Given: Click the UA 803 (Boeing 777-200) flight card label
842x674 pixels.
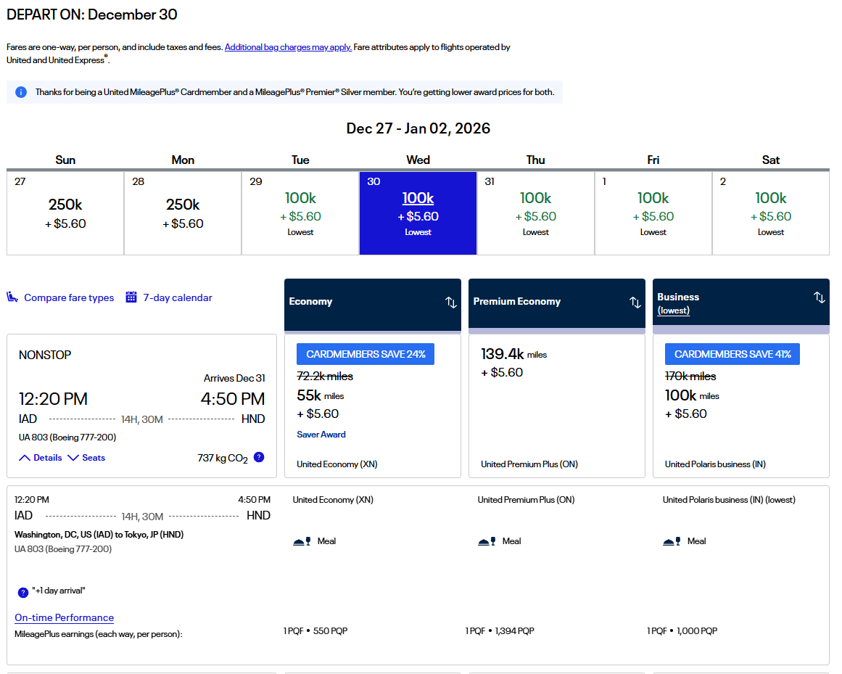Looking at the screenshot, I should pyautogui.click(x=67, y=437).
